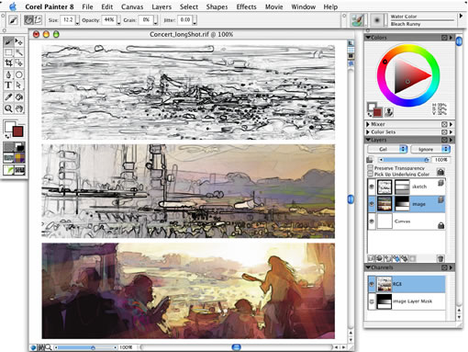Open the Paper selector in the toolbox
The height and width of the screenshot is (352, 468).
tap(8, 147)
